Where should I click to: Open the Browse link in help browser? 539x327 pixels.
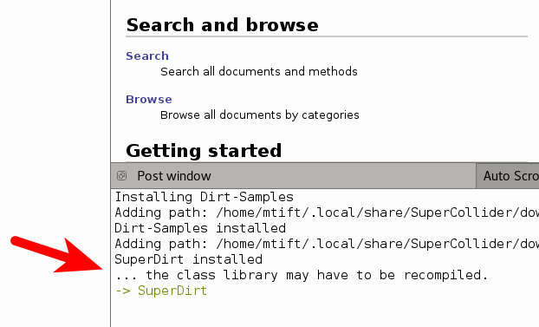148,99
